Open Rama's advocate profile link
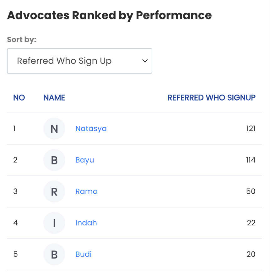Screen dimensions: 270x276 [86, 191]
